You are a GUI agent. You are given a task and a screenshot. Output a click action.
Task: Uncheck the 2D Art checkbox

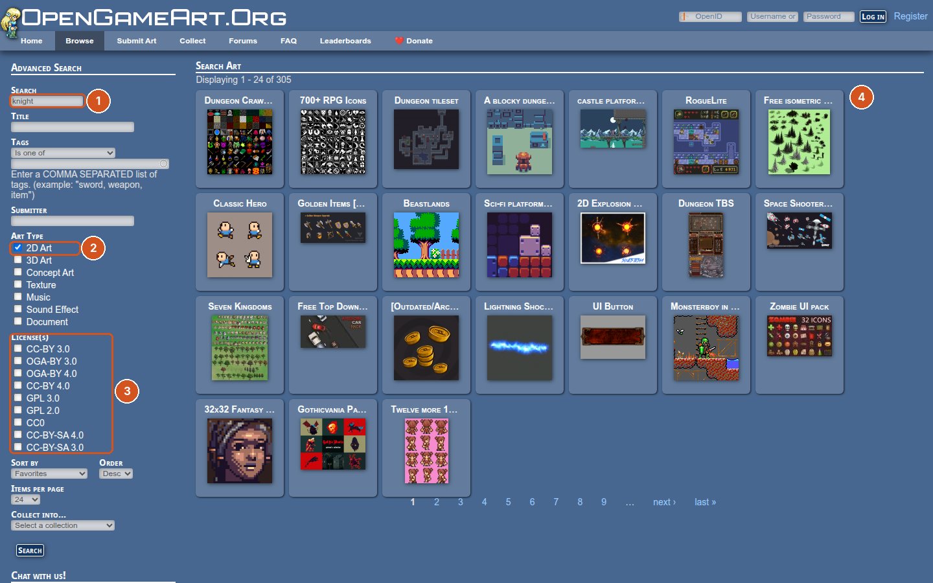tap(18, 247)
